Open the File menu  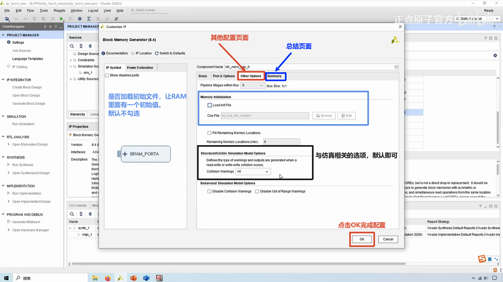click(x=7, y=11)
